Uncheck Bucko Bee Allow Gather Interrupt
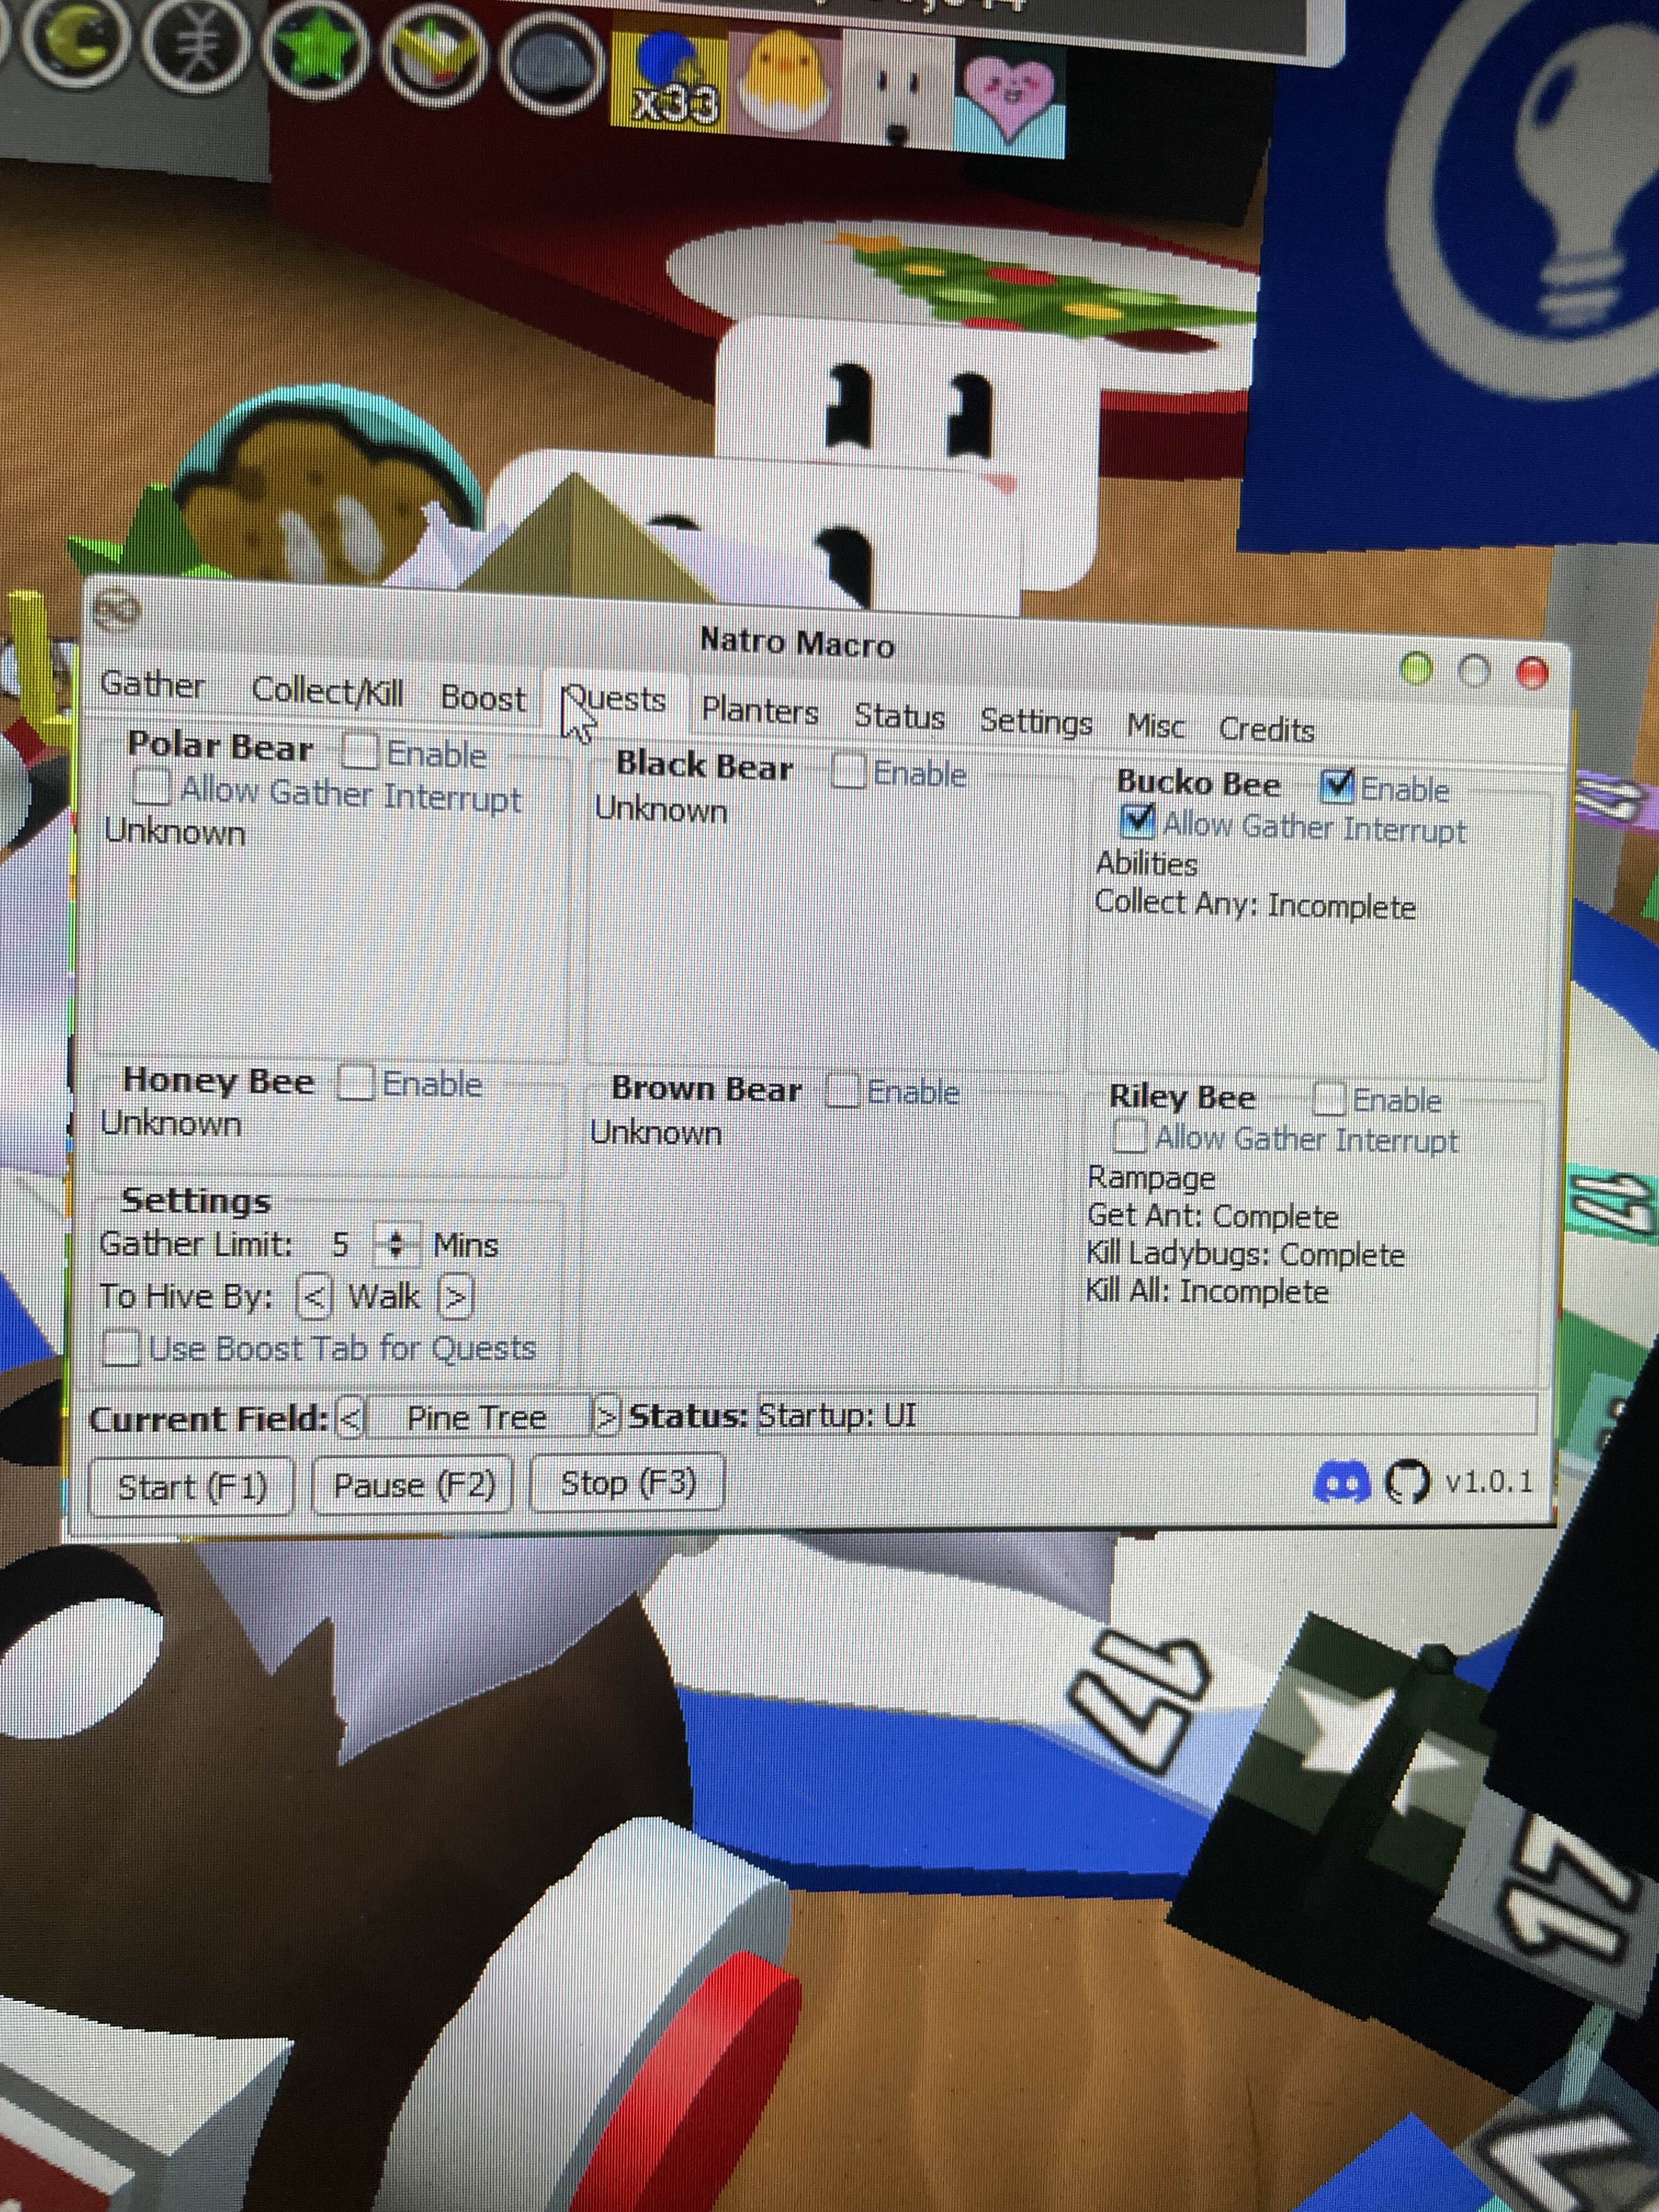The height and width of the screenshot is (2212, 1659). tap(1137, 821)
